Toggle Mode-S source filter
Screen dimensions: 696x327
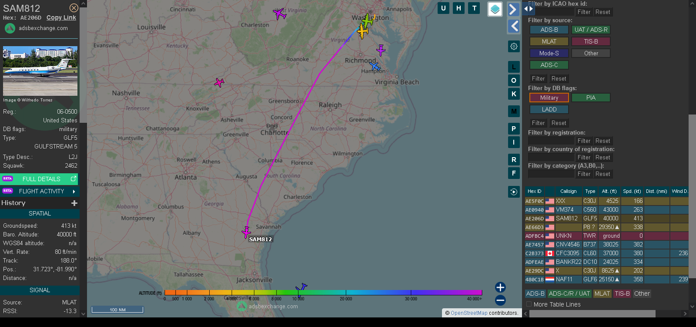tap(549, 53)
